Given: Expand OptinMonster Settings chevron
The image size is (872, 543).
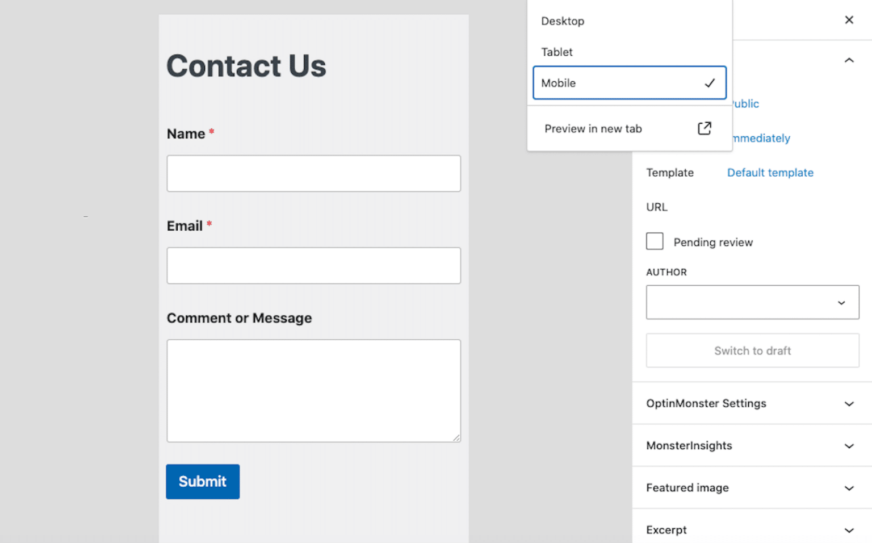Looking at the screenshot, I should click(x=849, y=403).
